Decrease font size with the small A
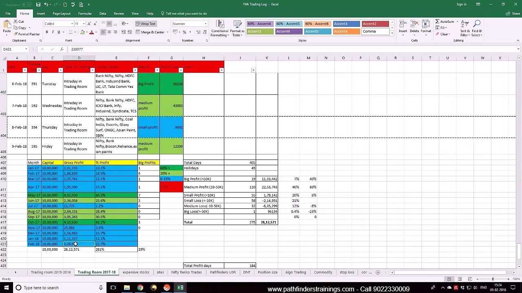The image size is (522, 293). pos(95,24)
